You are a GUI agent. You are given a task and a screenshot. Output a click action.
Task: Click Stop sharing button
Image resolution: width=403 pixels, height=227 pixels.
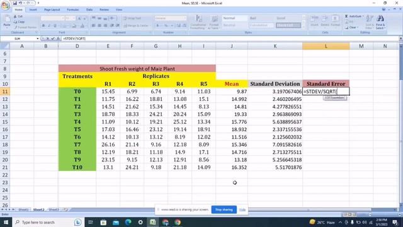(224, 209)
